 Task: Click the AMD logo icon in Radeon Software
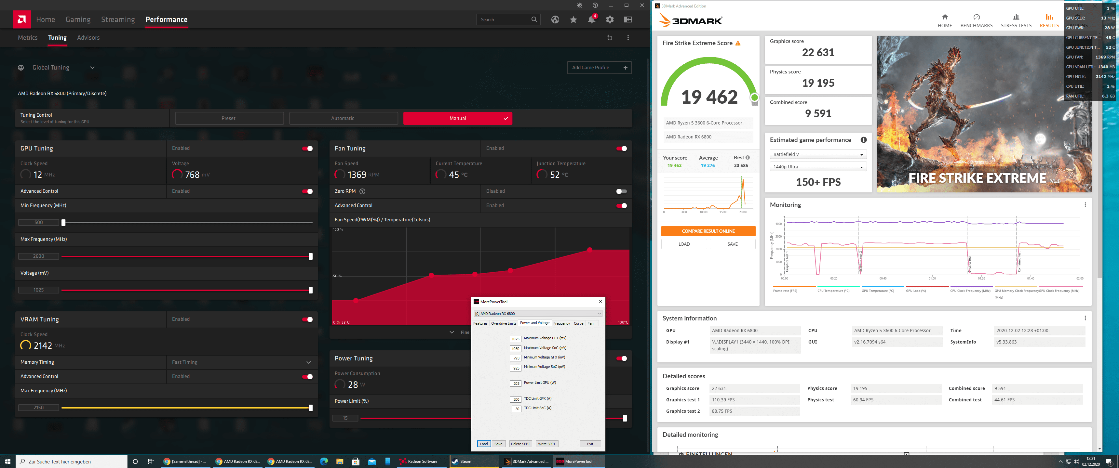pos(22,19)
